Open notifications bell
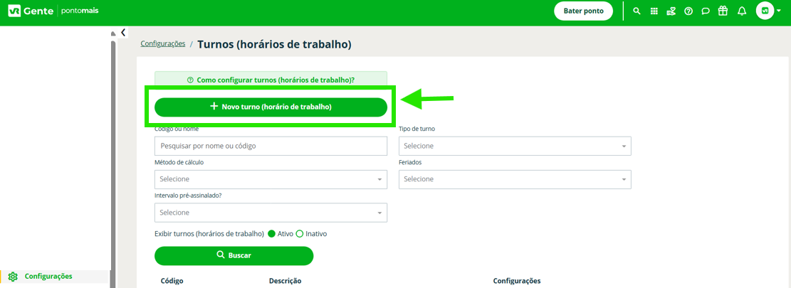The width and height of the screenshot is (791, 288). click(742, 11)
